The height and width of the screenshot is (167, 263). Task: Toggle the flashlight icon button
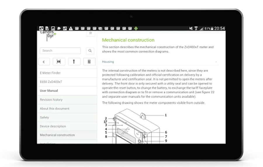(x=74, y=62)
